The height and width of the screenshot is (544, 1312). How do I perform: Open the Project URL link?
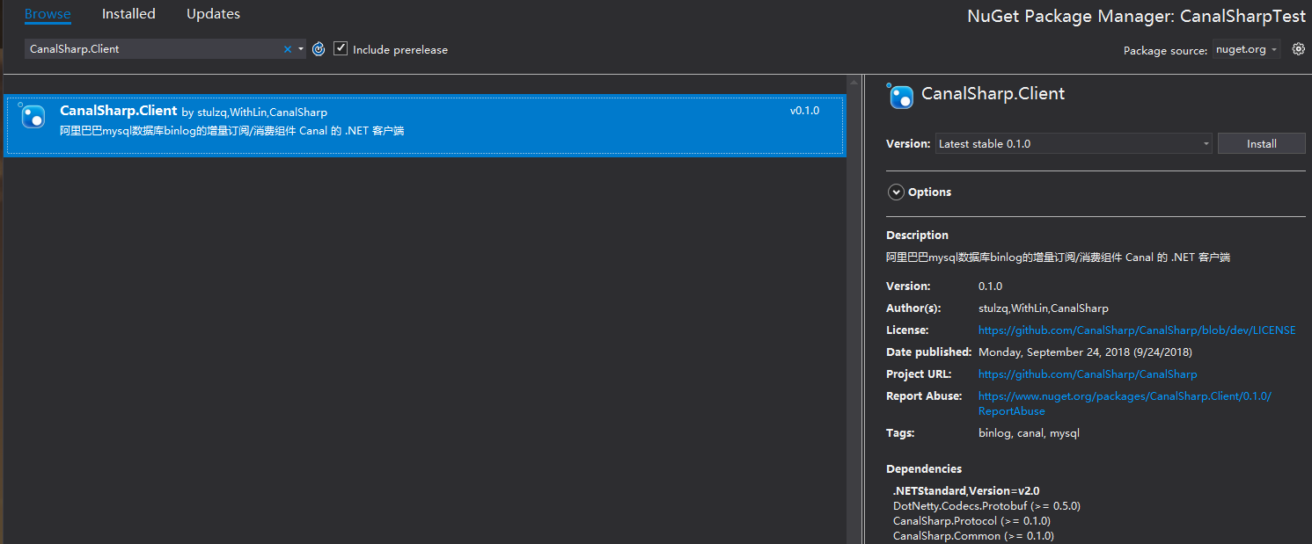click(x=1087, y=374)
